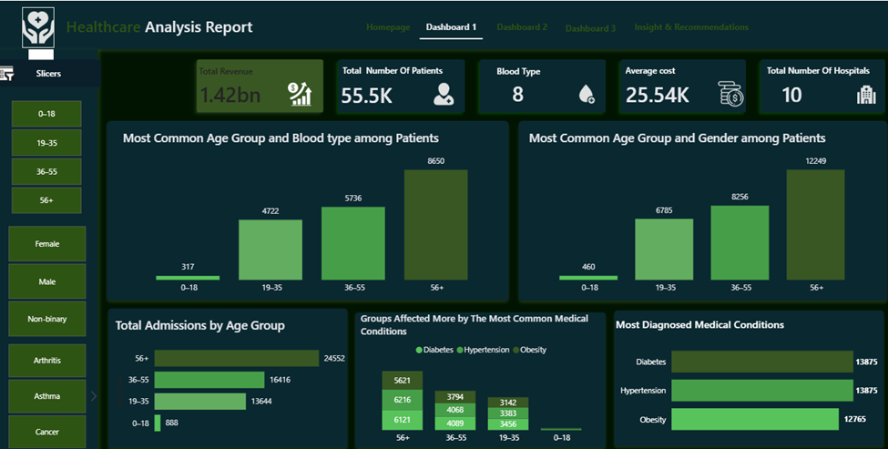This screenshot has height=449, width=888.
Task: Click the Blood Type value 8
Action: [x=517, y=95]
